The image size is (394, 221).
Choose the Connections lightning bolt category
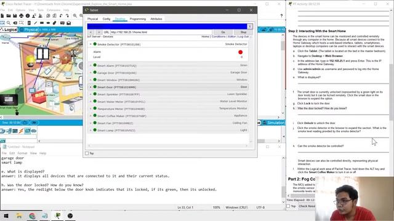click(x=21, y=131)
